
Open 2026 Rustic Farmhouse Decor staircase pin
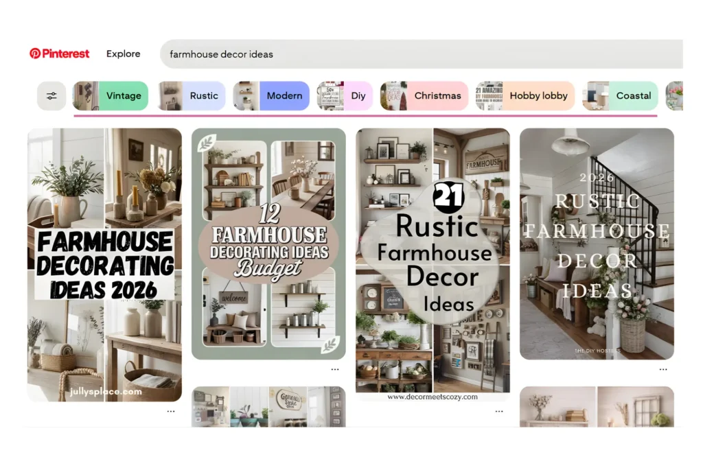tap(597, 244)
